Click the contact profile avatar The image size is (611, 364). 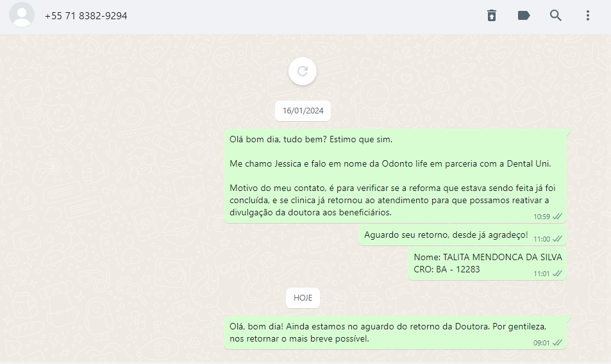point(22,15)
